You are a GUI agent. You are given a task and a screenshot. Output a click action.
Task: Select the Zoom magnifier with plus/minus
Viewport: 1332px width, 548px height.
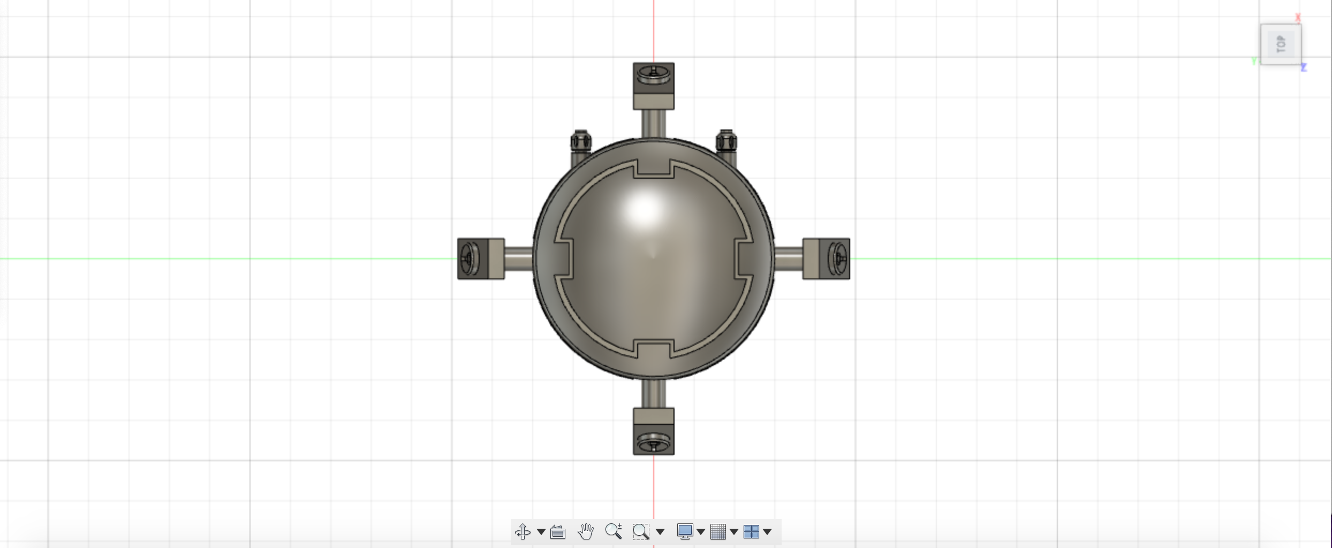(614, 531)
